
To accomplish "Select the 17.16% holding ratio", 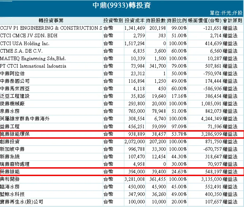I will [179, 96].
